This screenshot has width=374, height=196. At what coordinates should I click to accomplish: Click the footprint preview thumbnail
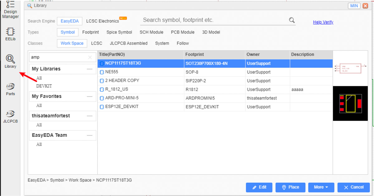pos(350,104)
